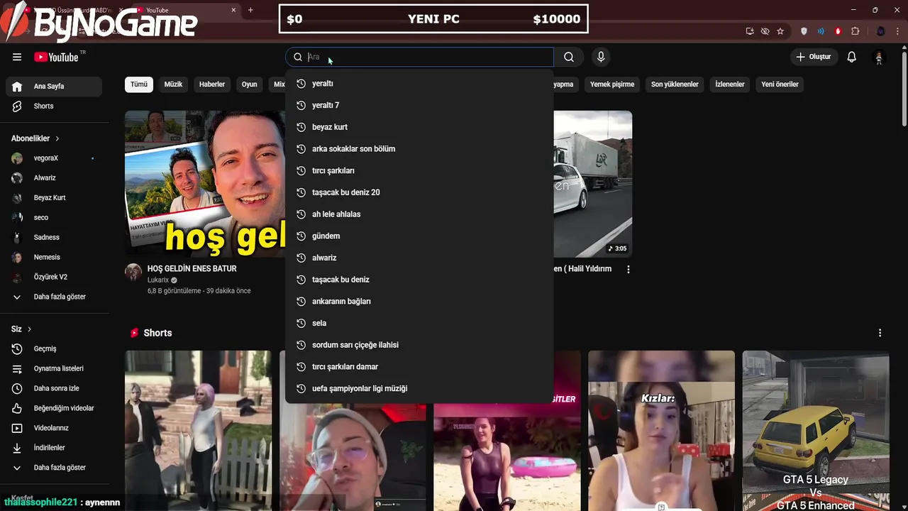Close the YouTube browser tab
Image resolution: width=908 pixels, height=511 pixels.
(233, 10)
